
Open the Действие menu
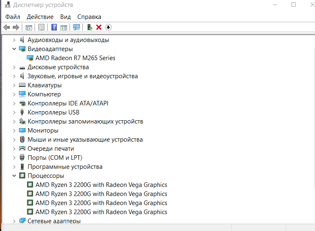pos(40,17)
